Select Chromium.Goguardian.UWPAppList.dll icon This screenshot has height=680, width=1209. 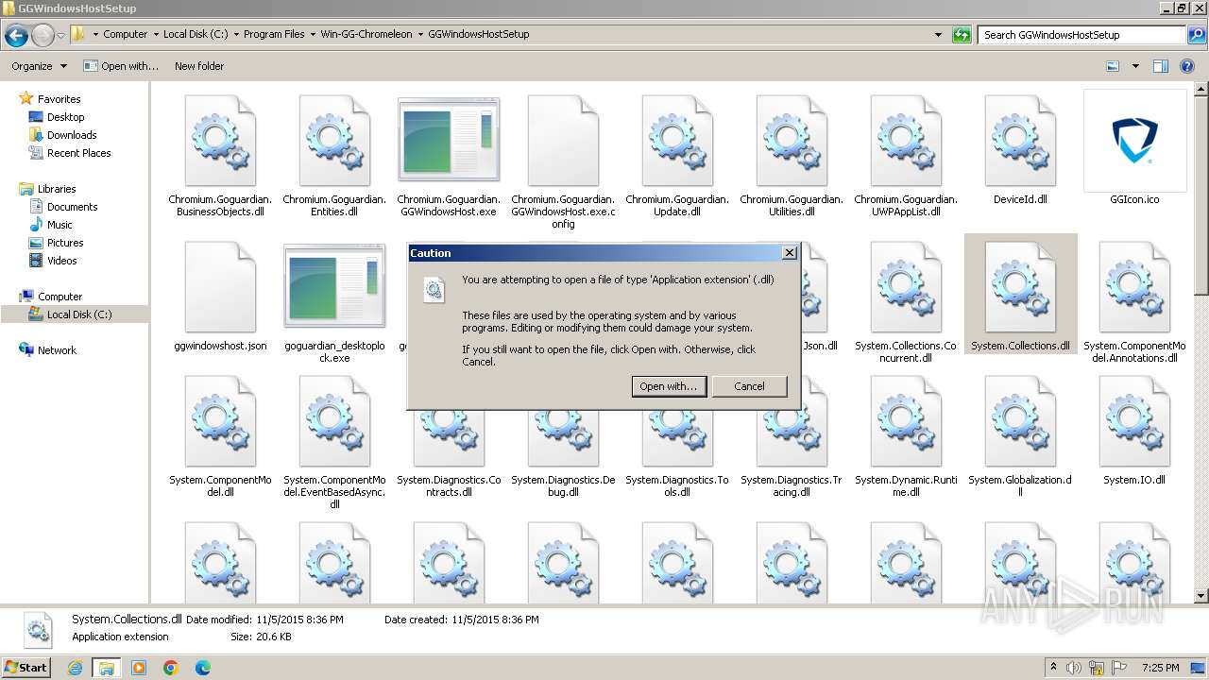(906, 141)
